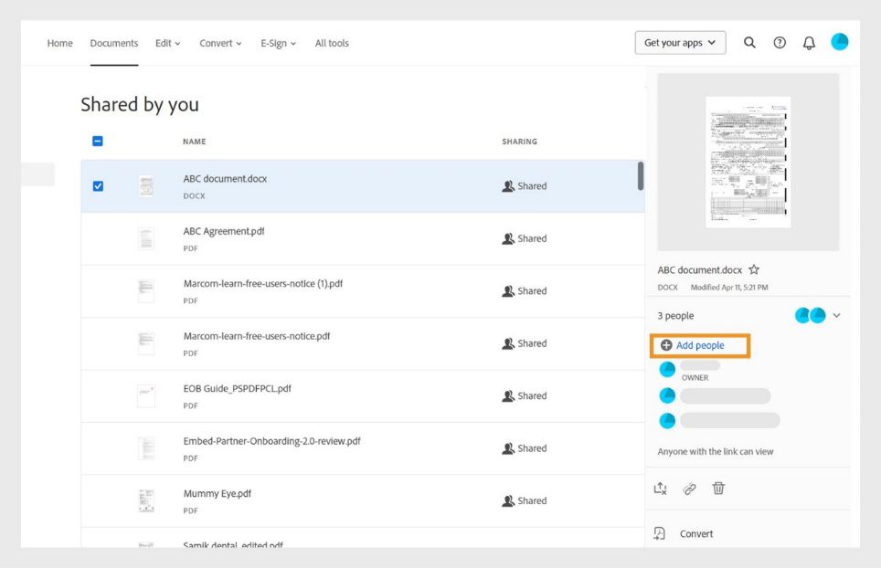
Task: Collapse the 3 people list chevron
Action: pos(836,316)
